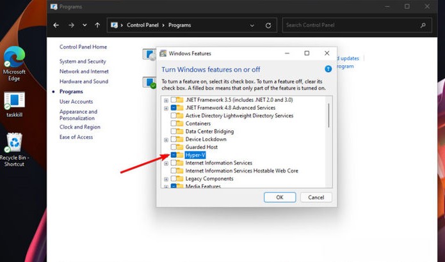Close the Windows Features dialog

(327, 53)
